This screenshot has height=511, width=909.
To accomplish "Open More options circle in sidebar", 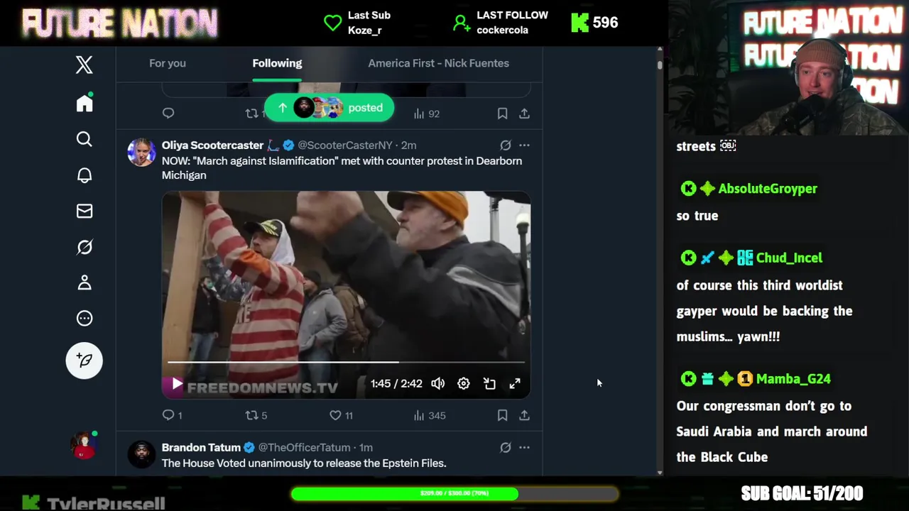I will pos(85,318).
